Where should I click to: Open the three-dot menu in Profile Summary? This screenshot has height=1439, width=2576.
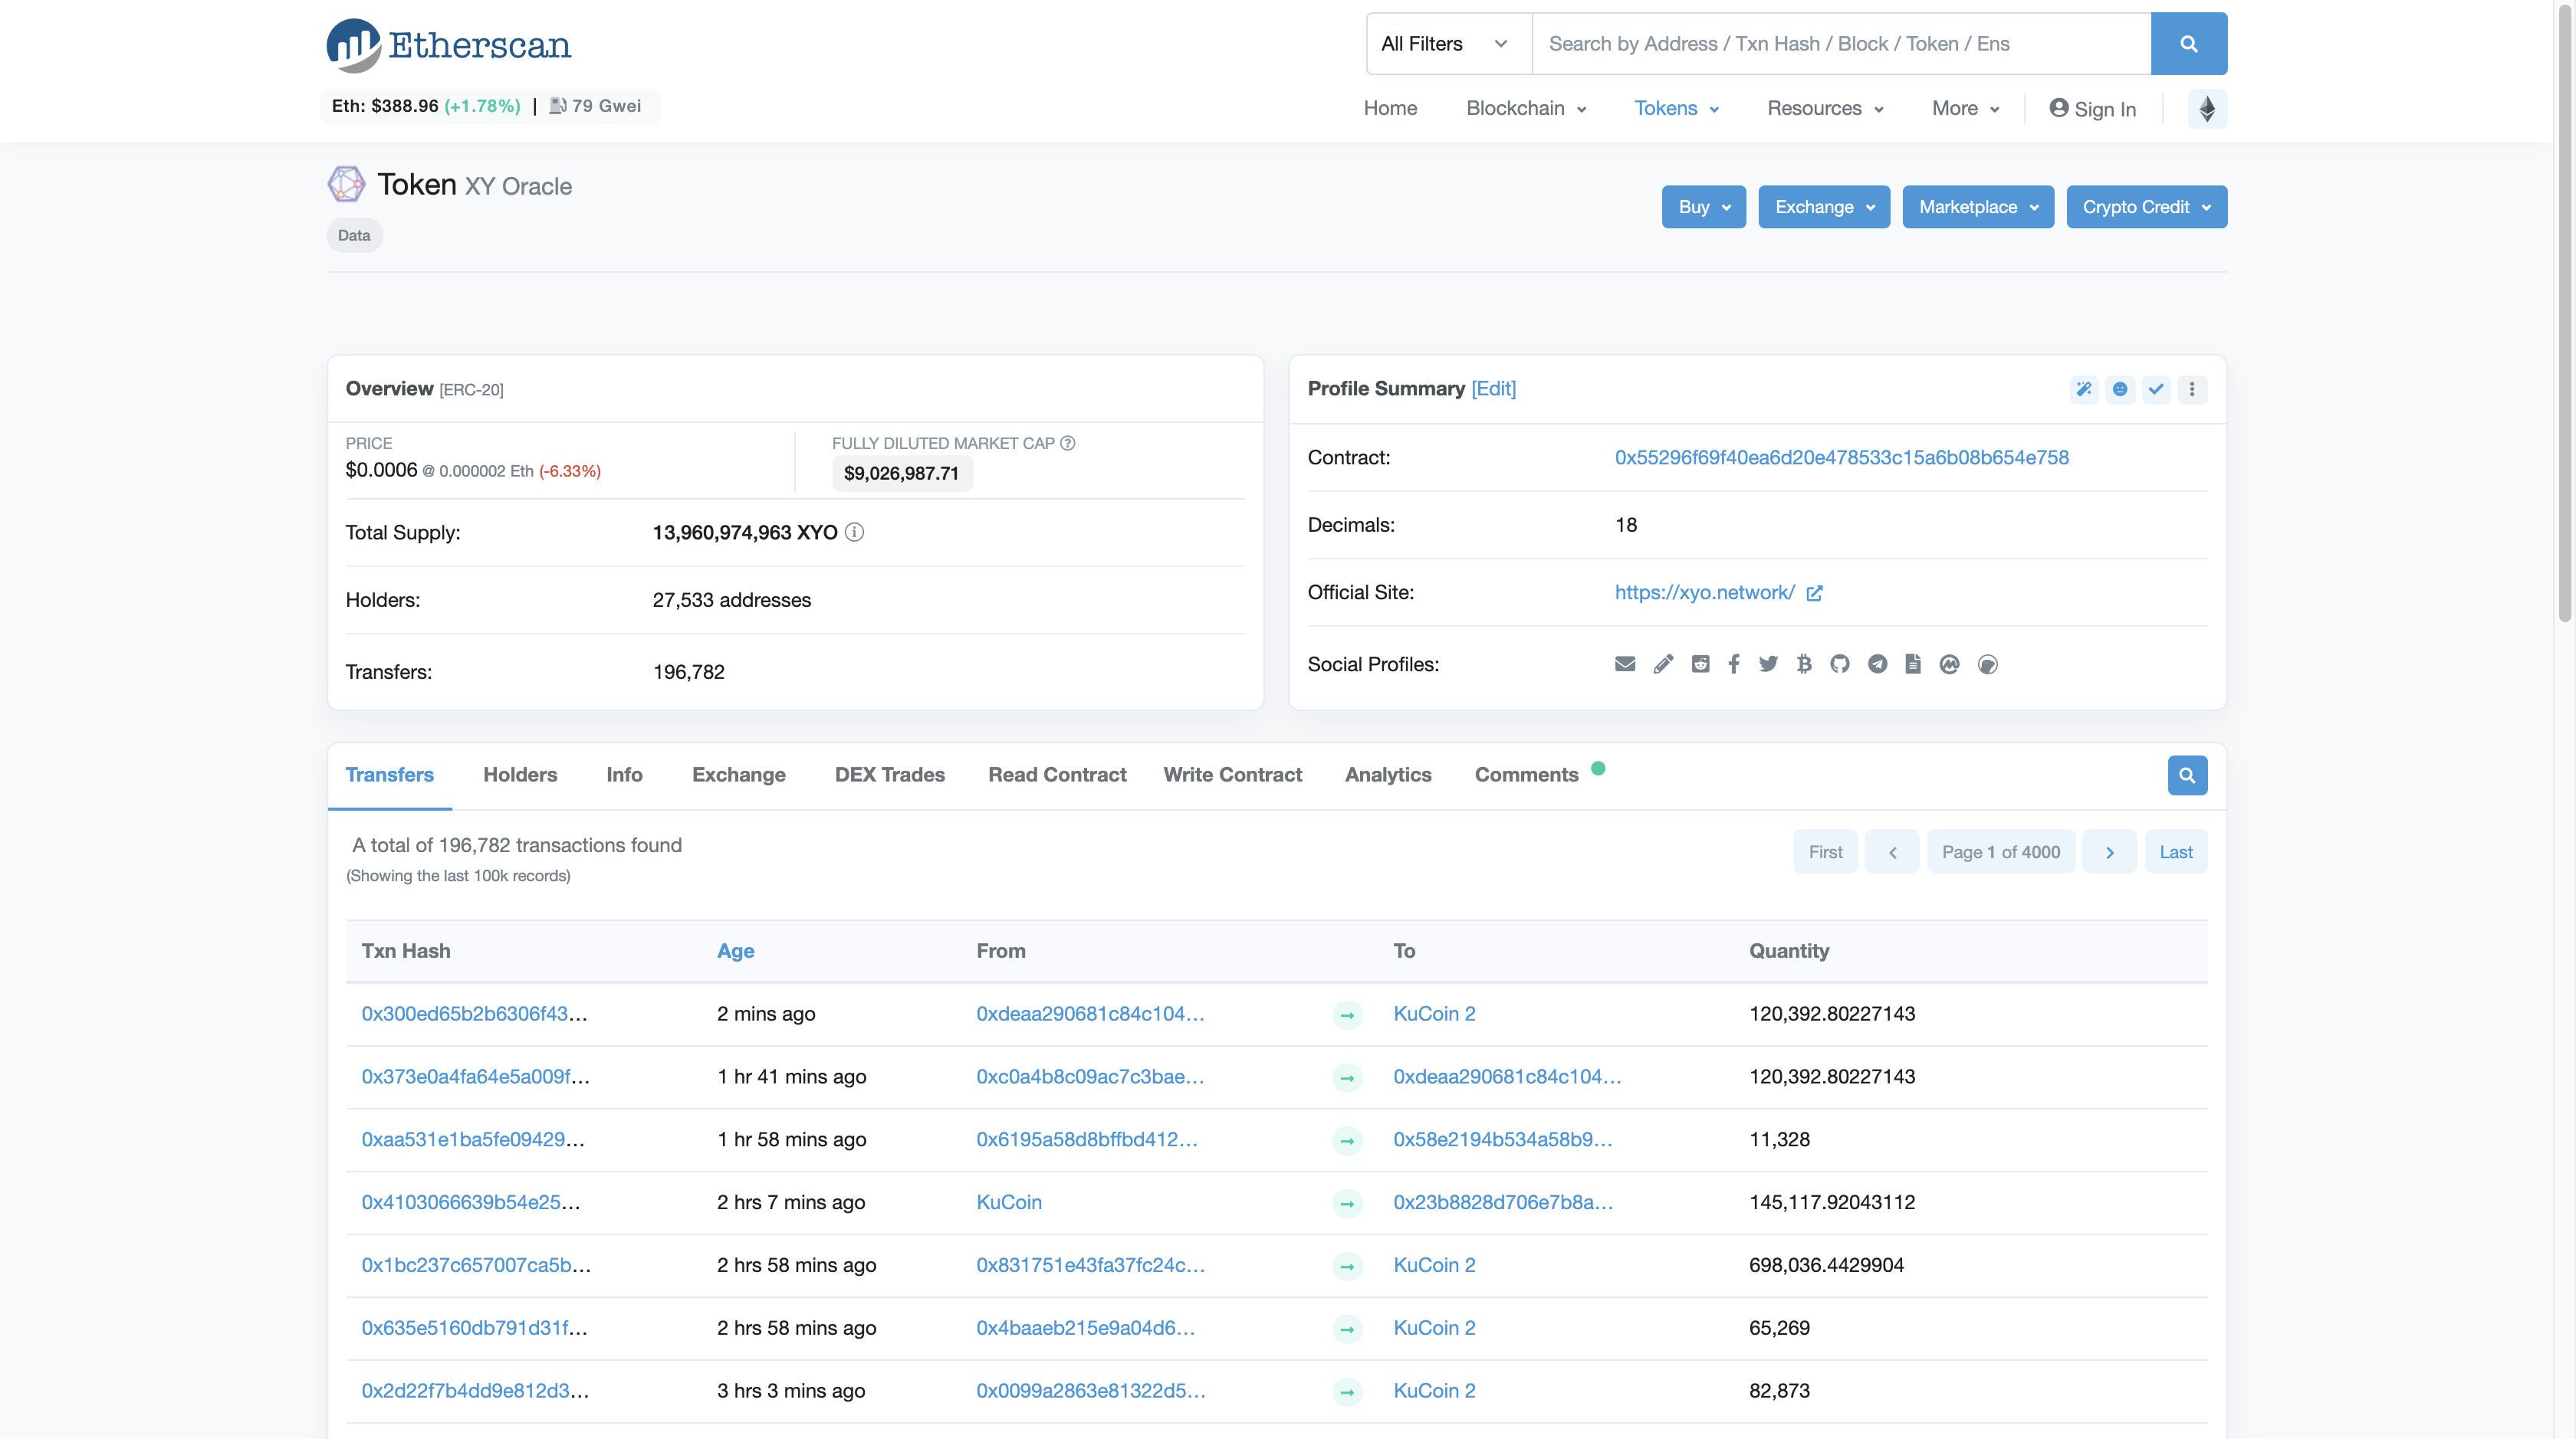pos(2191,388)
